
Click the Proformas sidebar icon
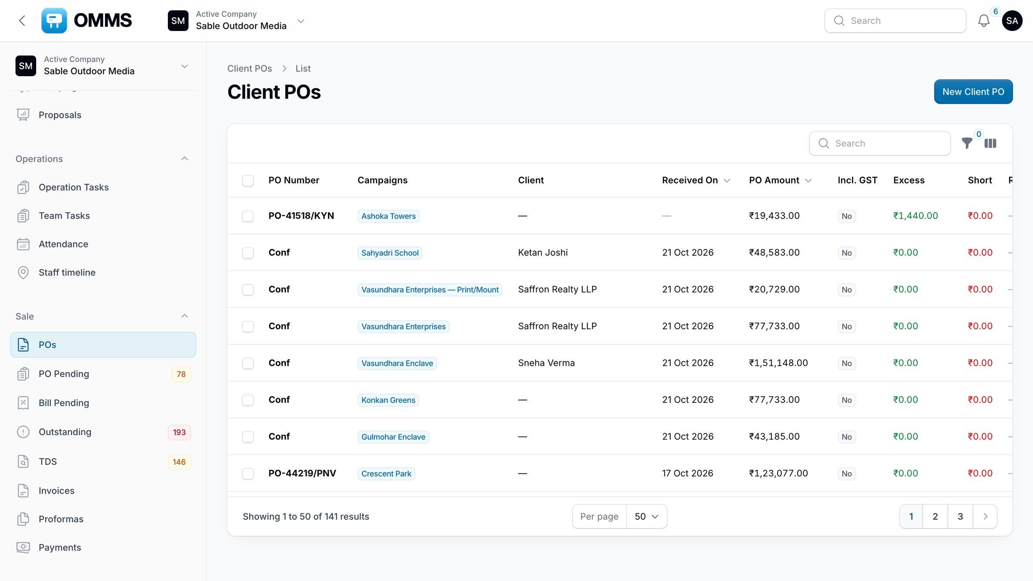pyautogui.click(x=23, y=519)
